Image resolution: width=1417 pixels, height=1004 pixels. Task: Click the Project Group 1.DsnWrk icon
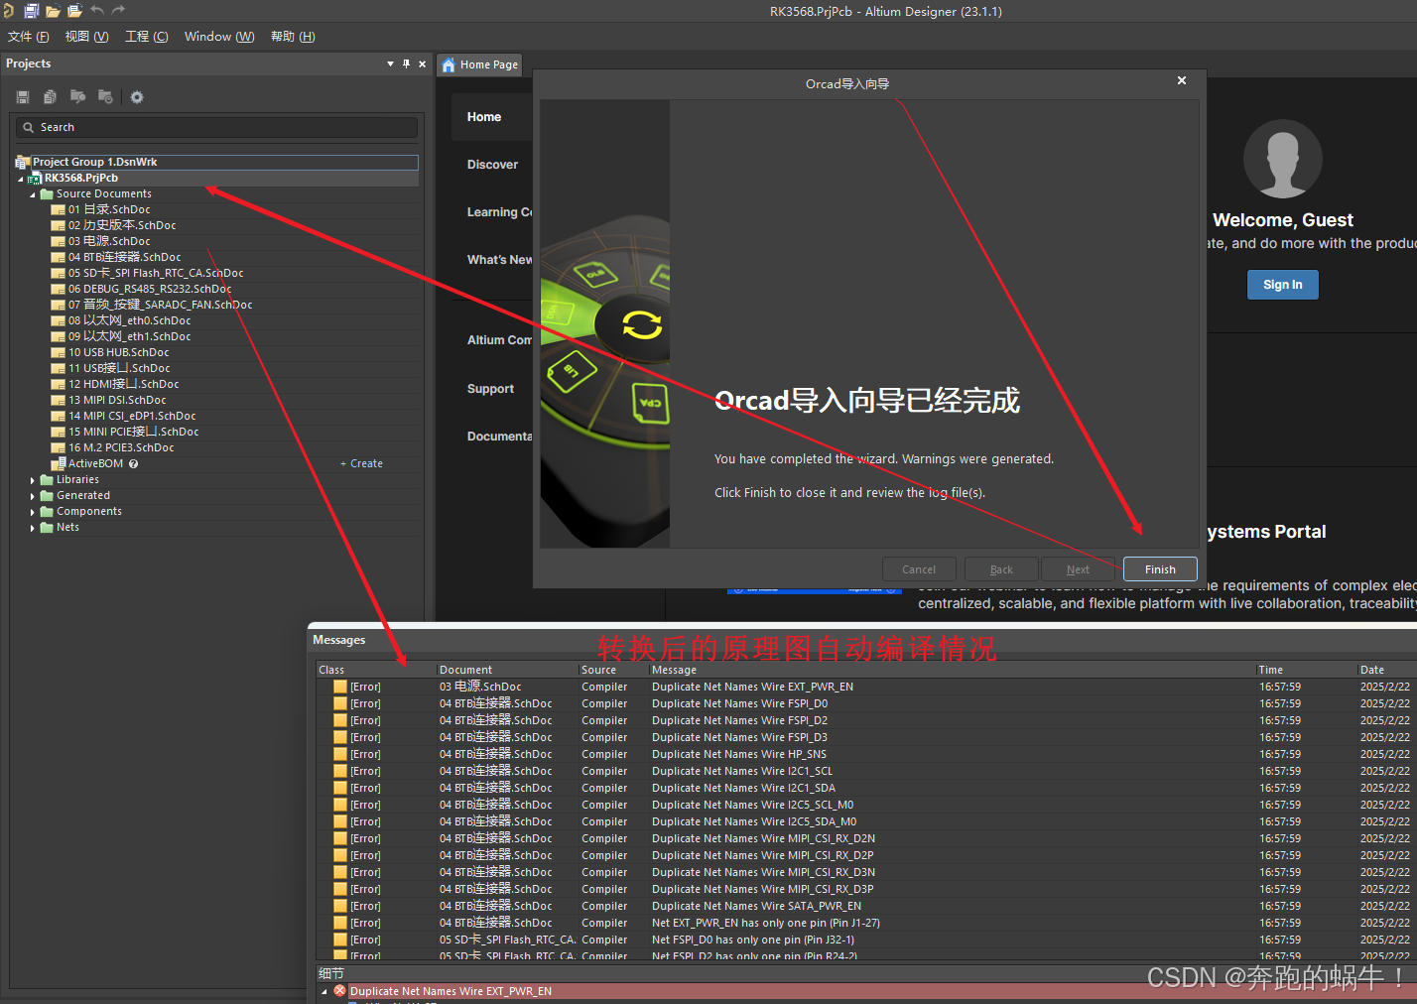23,162
